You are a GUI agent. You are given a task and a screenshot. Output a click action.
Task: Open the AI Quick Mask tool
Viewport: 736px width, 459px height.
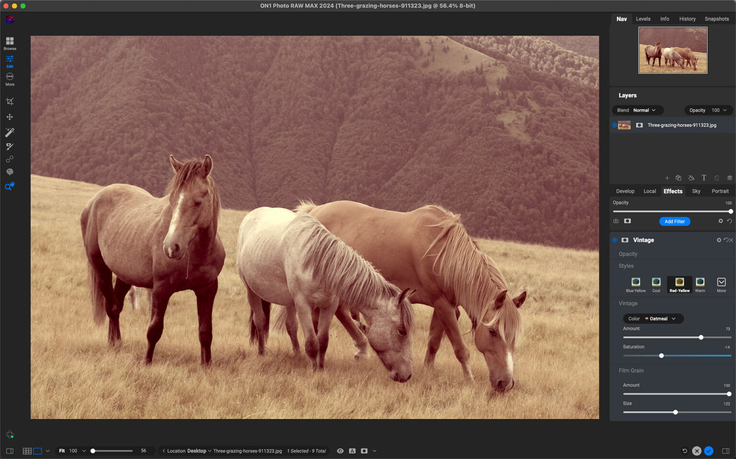coord(10,133)
